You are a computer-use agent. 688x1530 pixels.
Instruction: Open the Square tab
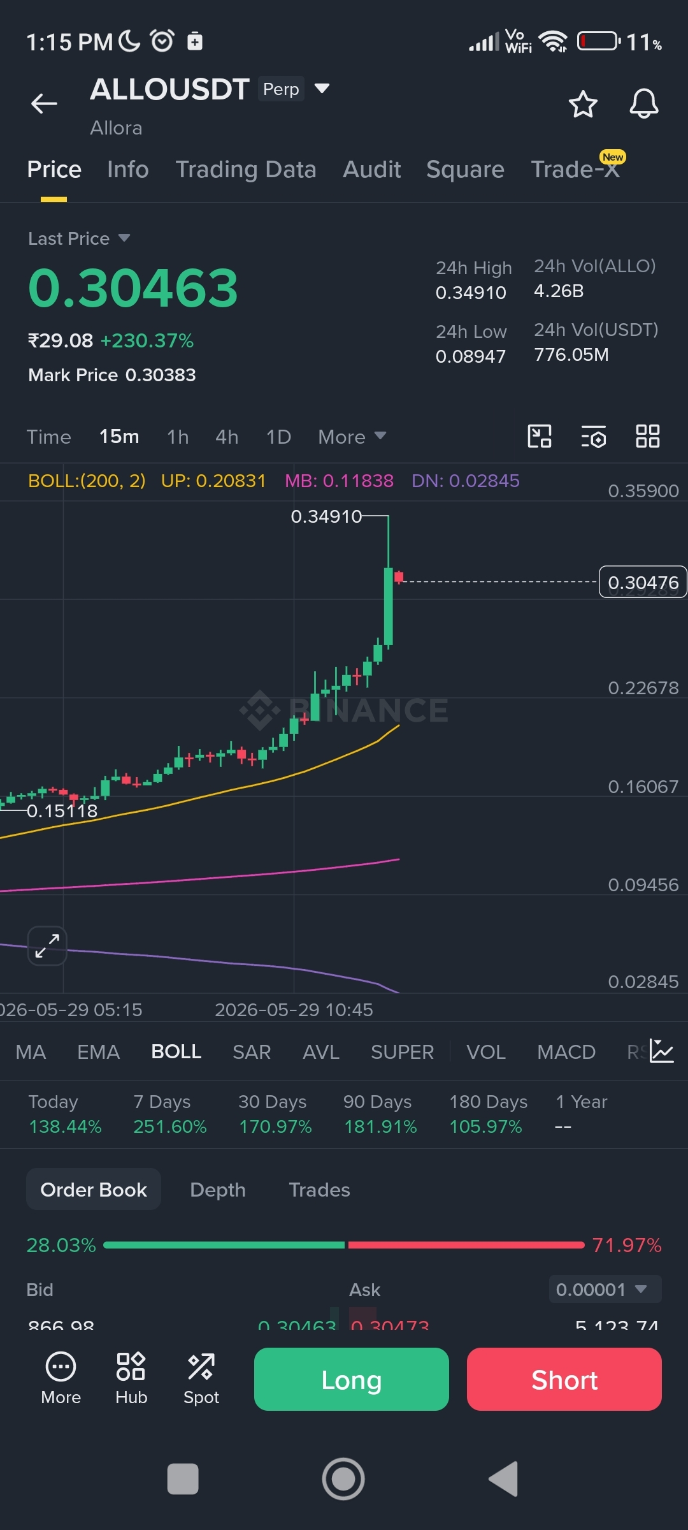pyautogui.click(x=465, y=170)
